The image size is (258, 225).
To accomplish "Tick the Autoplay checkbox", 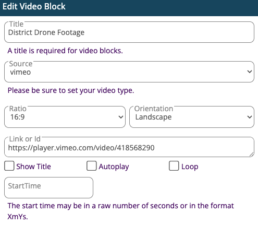I will pos(92,166).
